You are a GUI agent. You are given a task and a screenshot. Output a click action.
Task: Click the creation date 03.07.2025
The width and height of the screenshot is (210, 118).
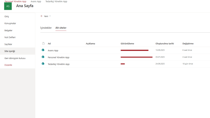(x=160, y=57)
